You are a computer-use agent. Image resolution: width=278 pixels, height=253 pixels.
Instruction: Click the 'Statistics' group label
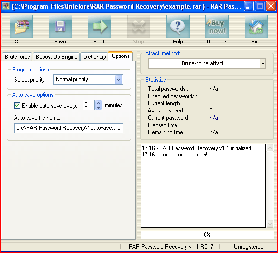tap(156, 80)
